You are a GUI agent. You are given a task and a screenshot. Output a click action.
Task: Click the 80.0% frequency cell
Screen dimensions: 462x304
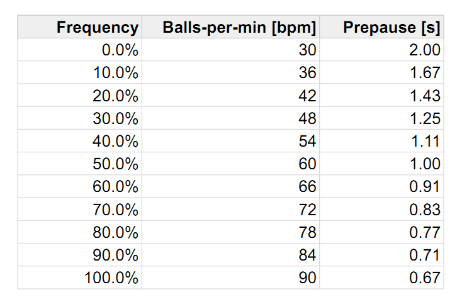click(80, 232)
